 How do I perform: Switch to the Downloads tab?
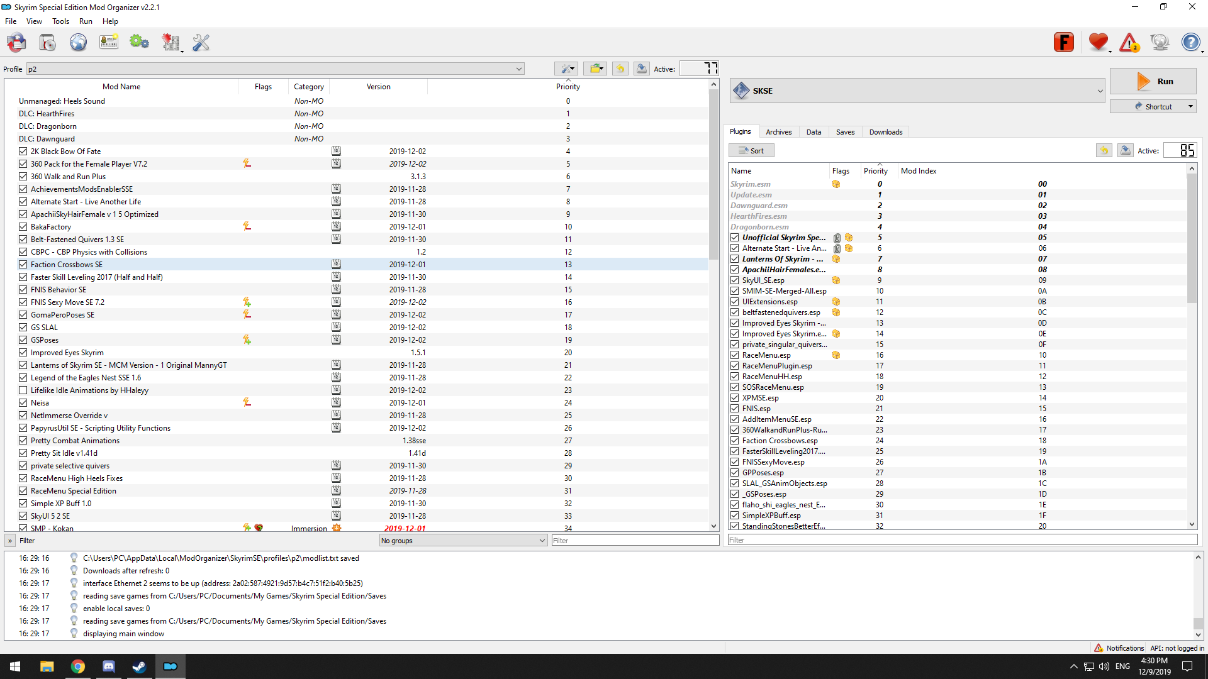(x=886, y=132)
